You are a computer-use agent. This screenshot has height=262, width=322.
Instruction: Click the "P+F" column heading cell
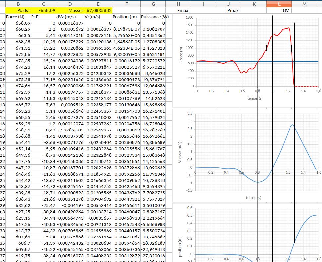[43, 17]
